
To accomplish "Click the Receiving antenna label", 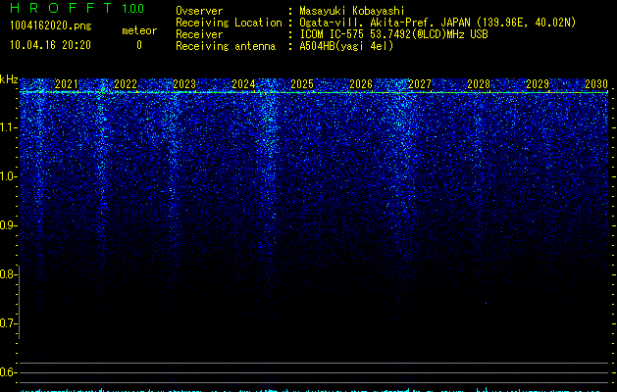I will pyautogui.click(x=226, y=46).
